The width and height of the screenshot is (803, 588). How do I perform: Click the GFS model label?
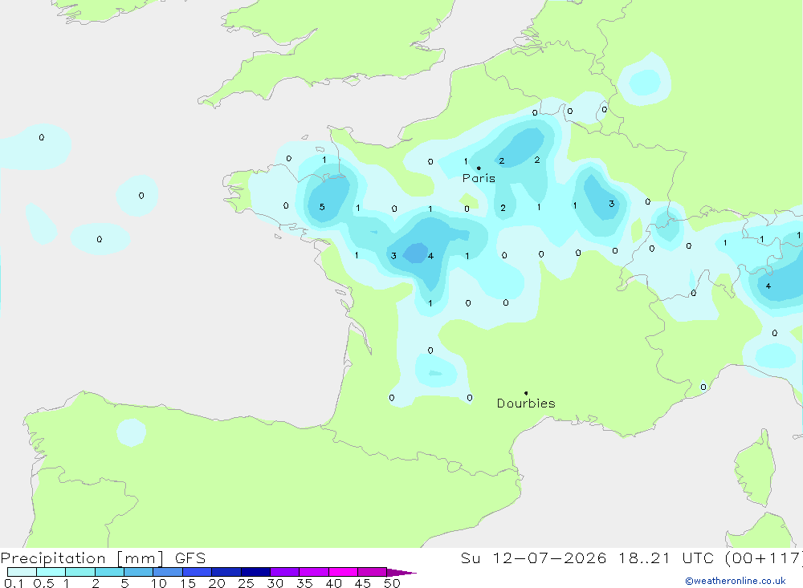click(190, 558)
